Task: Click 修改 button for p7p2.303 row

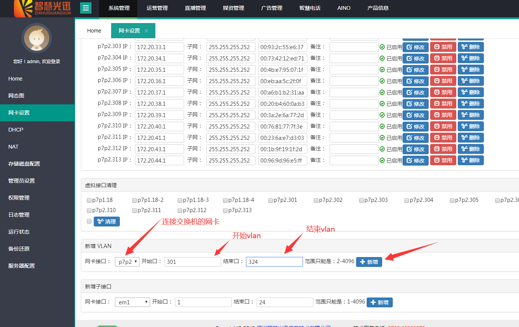Action: [415, 47]
